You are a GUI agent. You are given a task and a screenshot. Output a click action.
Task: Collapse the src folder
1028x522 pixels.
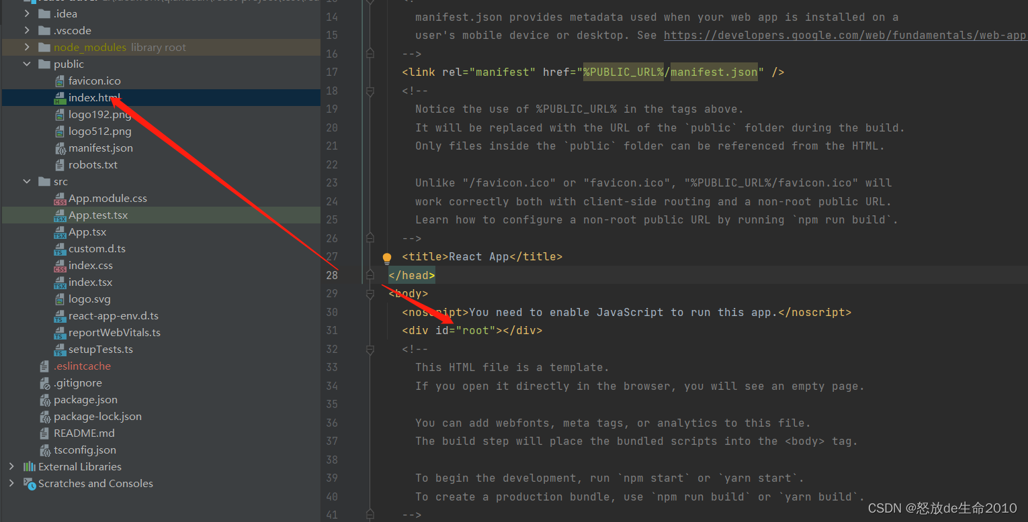pyautogui.click(x=27, y=181)
